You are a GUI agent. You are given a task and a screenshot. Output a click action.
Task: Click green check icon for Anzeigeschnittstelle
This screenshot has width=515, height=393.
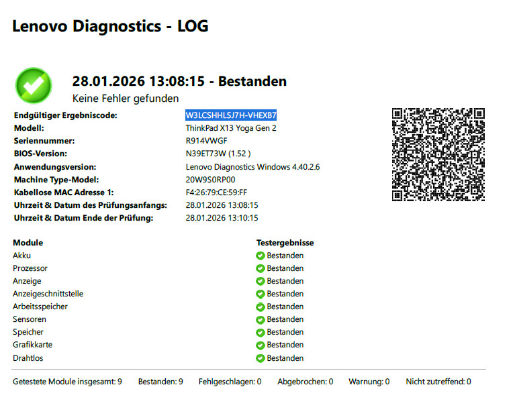click(261, 294)
